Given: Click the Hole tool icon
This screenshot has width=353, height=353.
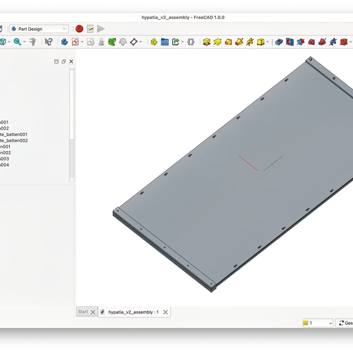Looking at the screenshot, I should pos(290,42).
